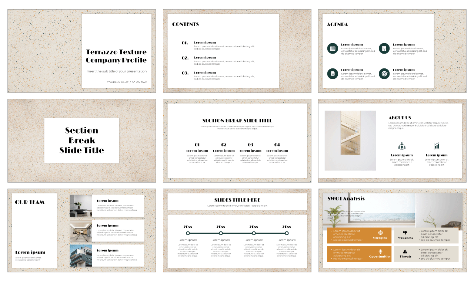Select the '02' column number on four-column slide
The image size is (474, 281).
coord(224,145)
